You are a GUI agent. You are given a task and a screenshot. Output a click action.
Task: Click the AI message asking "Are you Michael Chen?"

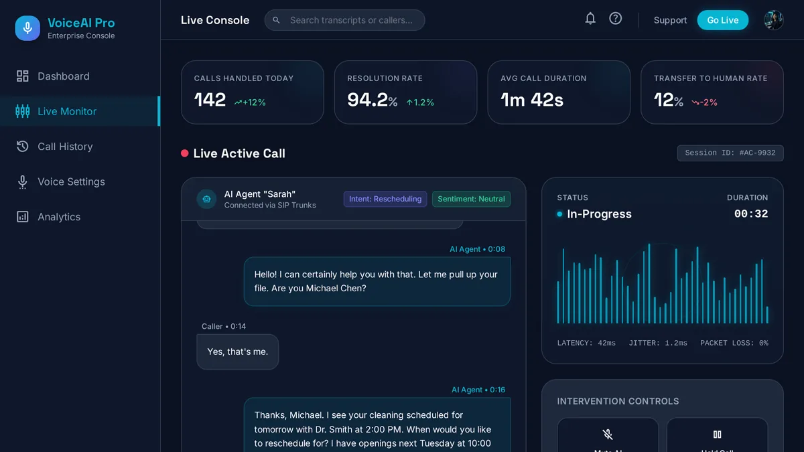[x=377, y=281]
